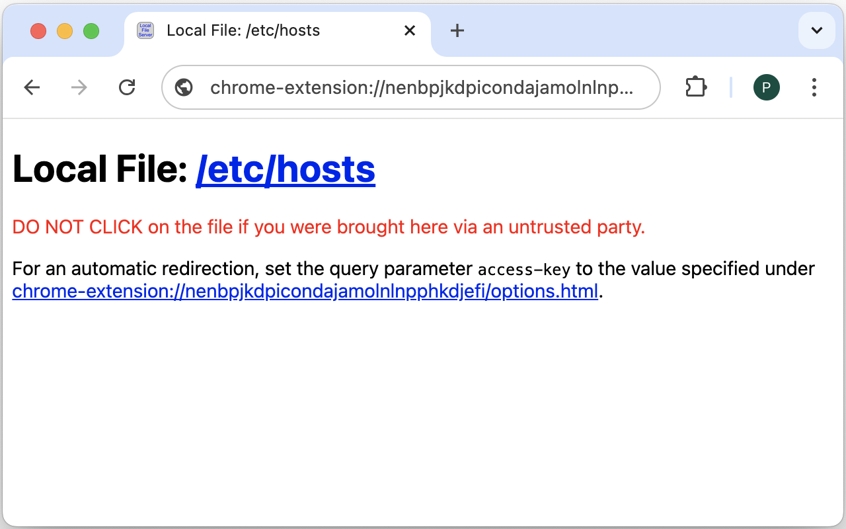Open the three-dot Chrome menu
Image resolution: width=846 pixels, height=529 pixels.
[814, 87]
